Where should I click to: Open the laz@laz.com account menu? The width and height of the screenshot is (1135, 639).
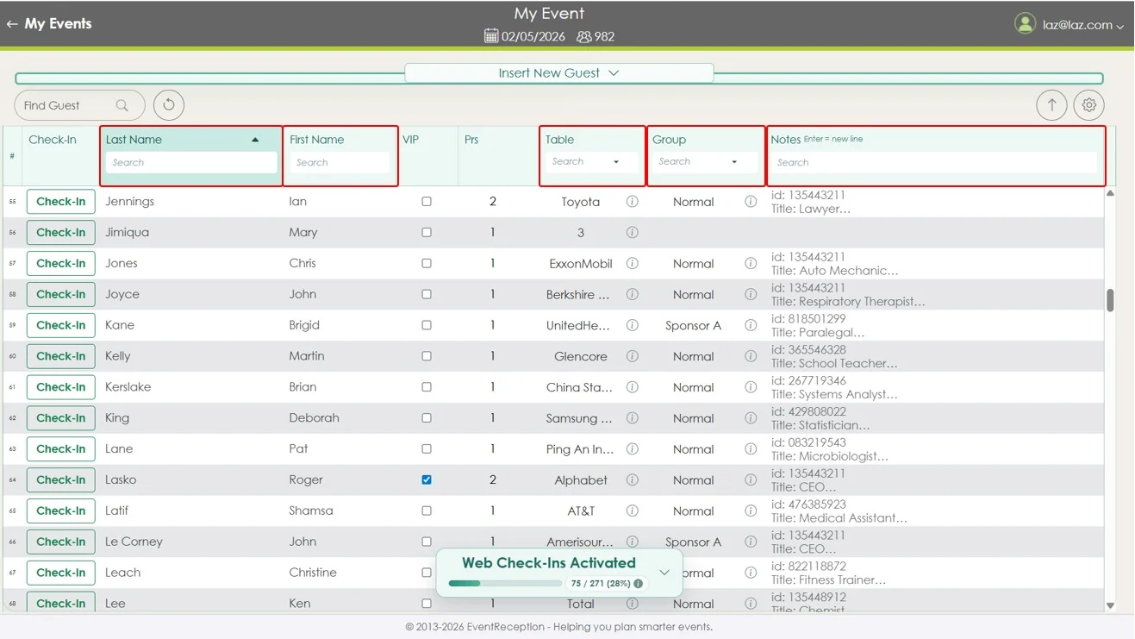[1082, 25]
